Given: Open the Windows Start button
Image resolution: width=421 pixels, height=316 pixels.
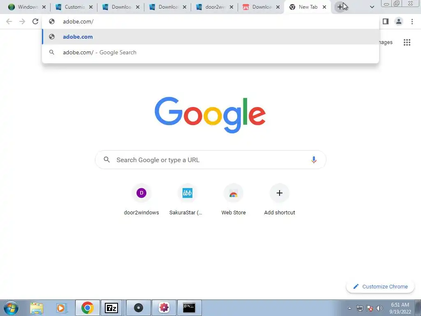Looking at the screenshot, I should point(11,308).
